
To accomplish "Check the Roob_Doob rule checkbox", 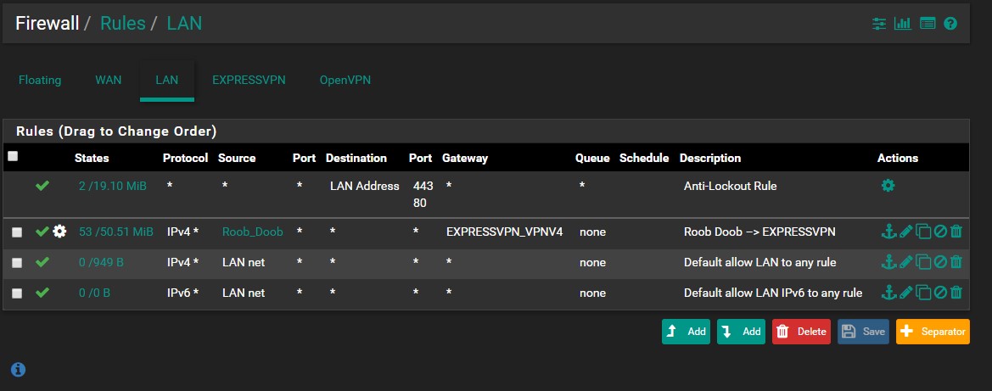I will (x=17, y=232).
